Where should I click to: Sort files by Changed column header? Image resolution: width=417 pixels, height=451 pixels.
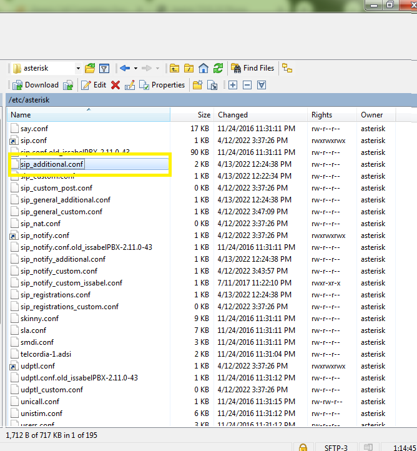point(232,115)
